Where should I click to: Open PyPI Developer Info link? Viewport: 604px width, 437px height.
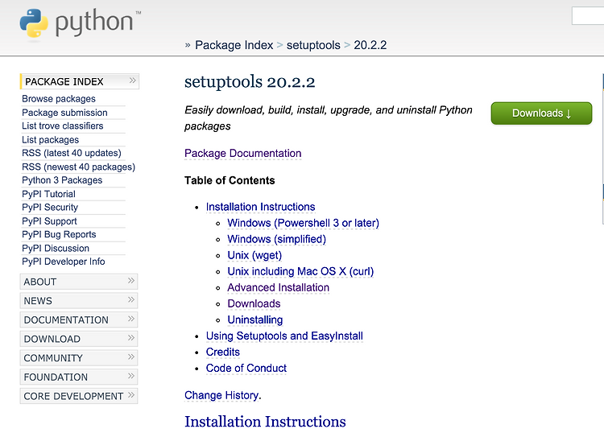pyautogui.click(x=64, y=262)
